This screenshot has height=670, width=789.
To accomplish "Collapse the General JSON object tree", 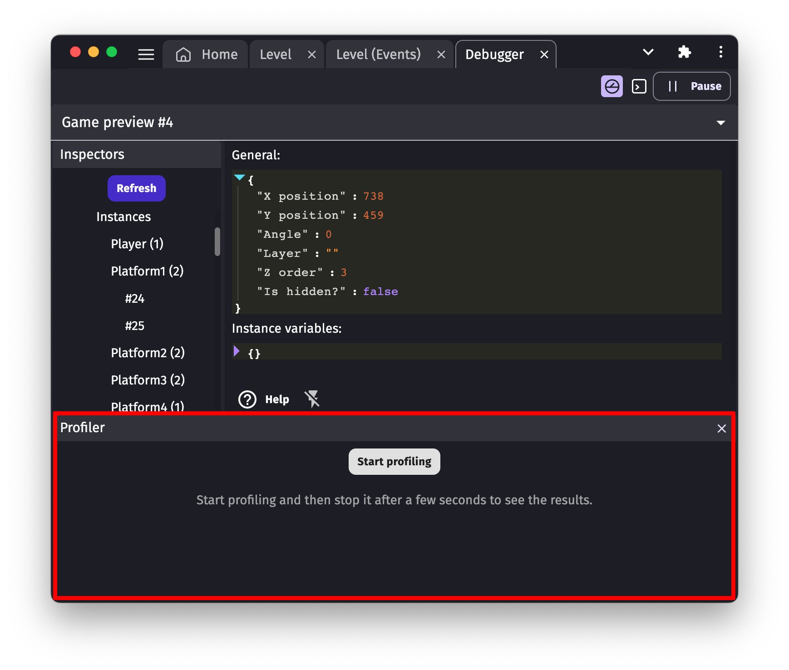I will coord(239,177).
